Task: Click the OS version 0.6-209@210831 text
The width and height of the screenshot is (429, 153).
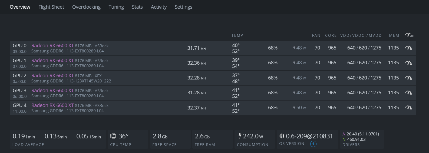Action: pos(309,136)
